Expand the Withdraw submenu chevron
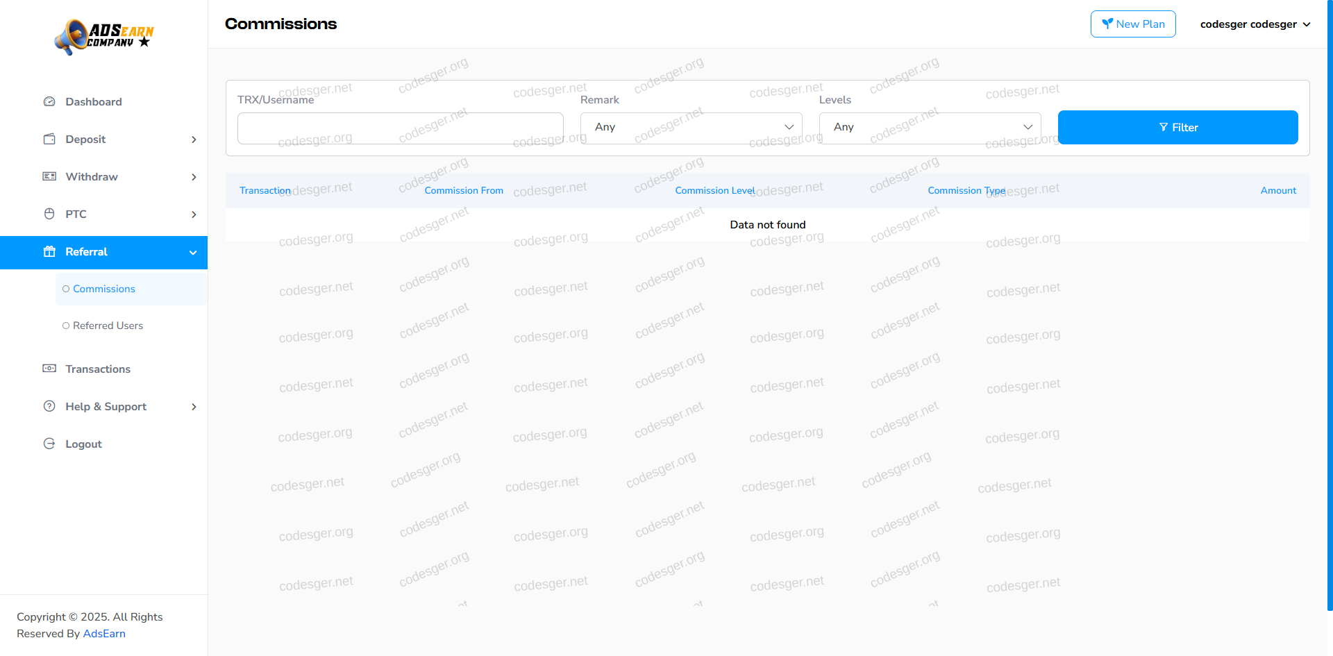The width and height of the screenshot is (1333, 656). point(194,177)
